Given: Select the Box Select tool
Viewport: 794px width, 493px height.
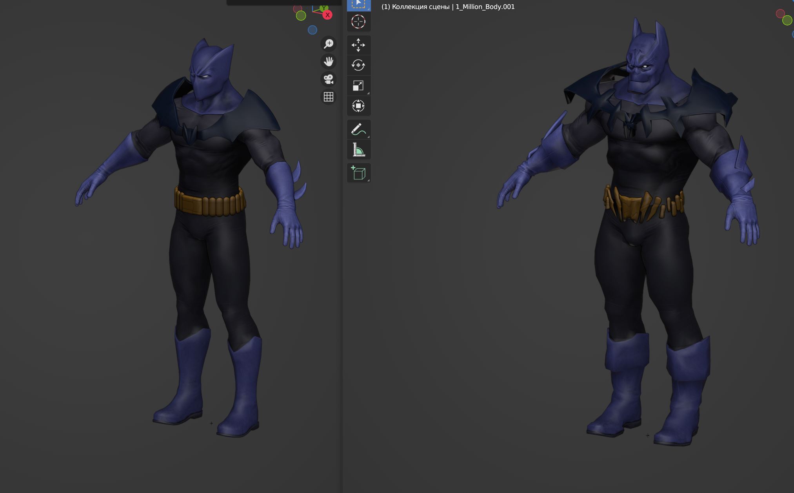Looking at the screenshot, I should point(358,5).
